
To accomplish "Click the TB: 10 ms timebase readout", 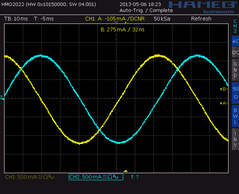I will point(16,19).
